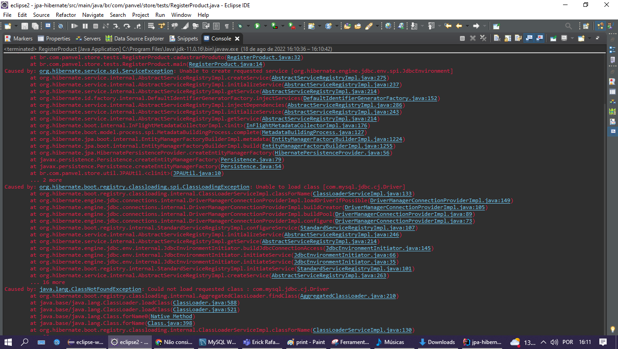Click the Open Console icon
Viewport: 618px width, 349px height.
pos(581,38)
